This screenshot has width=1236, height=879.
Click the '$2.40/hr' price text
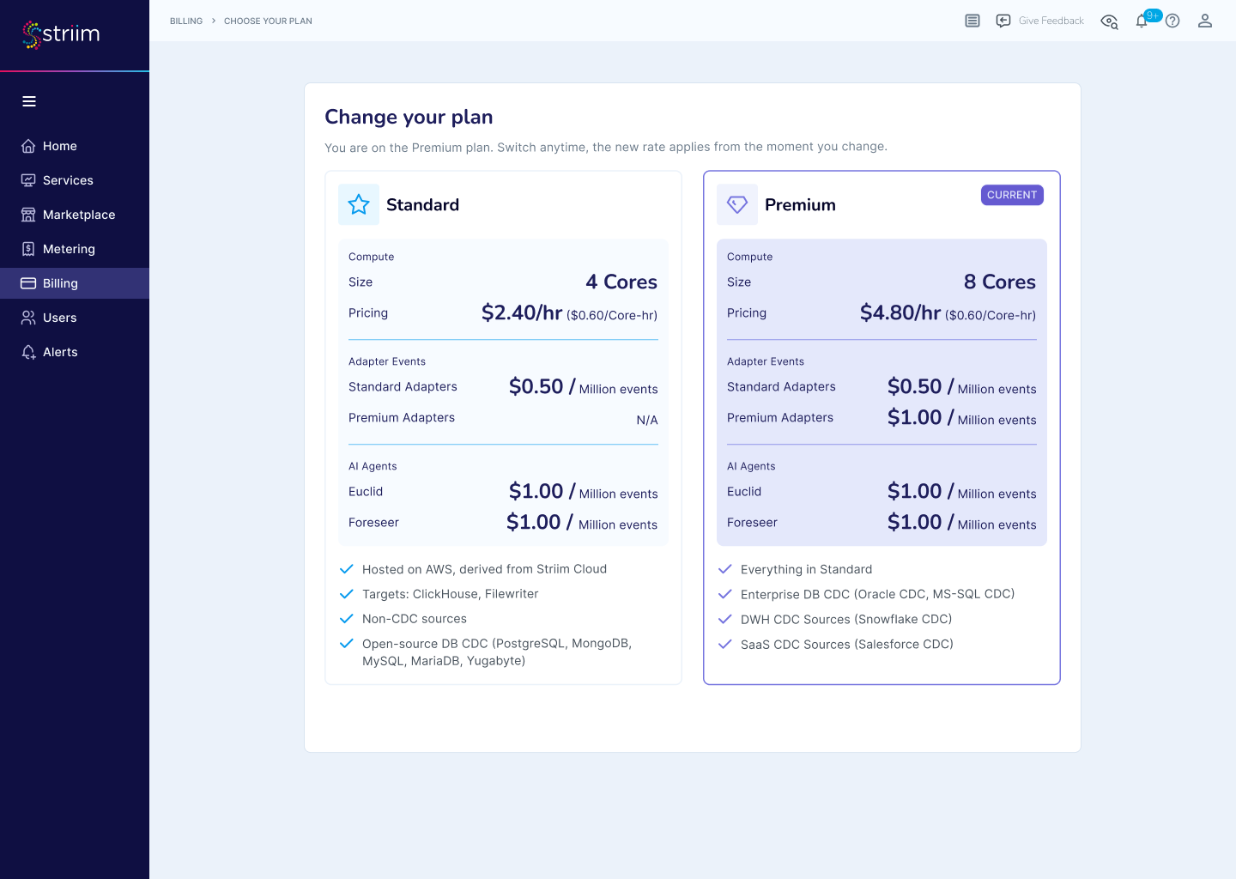coord(522,312)
